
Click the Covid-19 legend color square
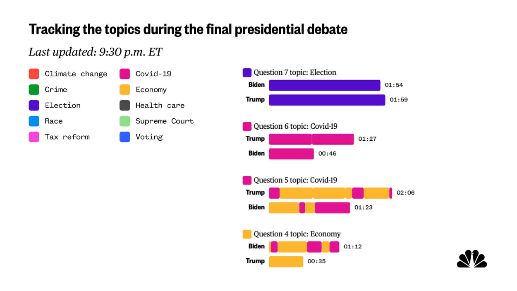point(125,74)
